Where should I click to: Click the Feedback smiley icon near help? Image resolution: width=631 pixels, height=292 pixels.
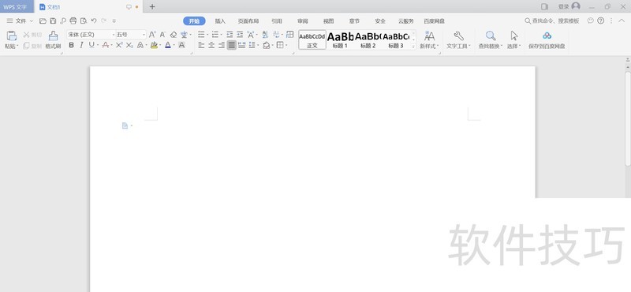[x=590, y=21]
